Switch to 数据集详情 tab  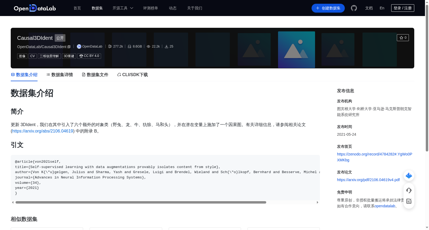[x=60, y=75]
